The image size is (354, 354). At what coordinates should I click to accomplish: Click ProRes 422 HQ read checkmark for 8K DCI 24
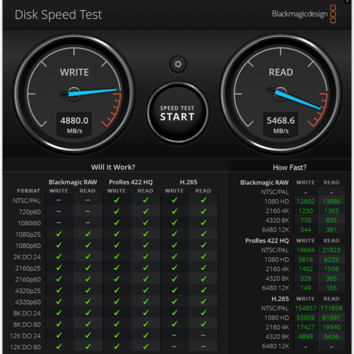pos(146,313)
